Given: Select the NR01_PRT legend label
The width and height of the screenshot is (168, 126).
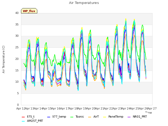Looking at the screenshot, I should click(140, 117).
